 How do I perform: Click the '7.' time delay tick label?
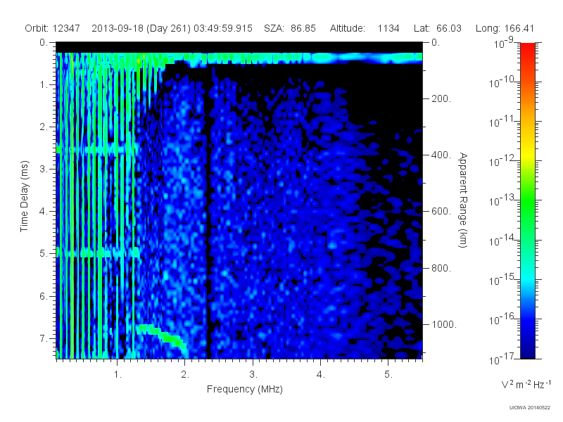tap(44, 338)
